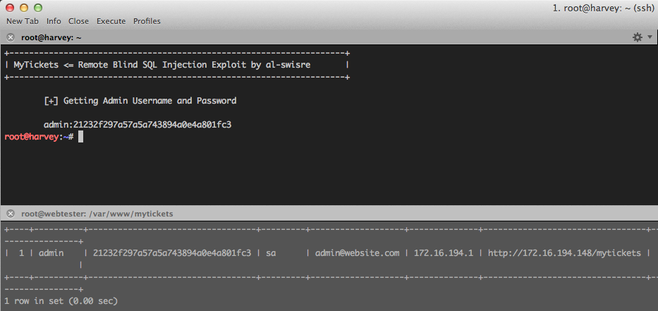The width and height of the screenshot is (658, 311).
Task: Click the red window close button
Action: tap(10, 8)
